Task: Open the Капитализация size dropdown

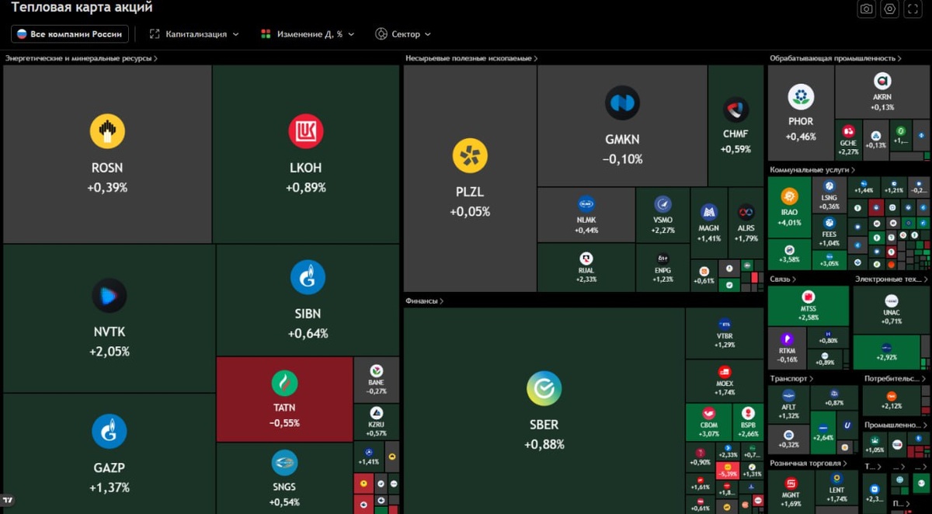Action: coord(194,34)
